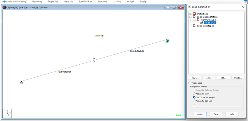248x121 pixels.
Task: Click the fixed support symbol at left end
Action: 21,82
